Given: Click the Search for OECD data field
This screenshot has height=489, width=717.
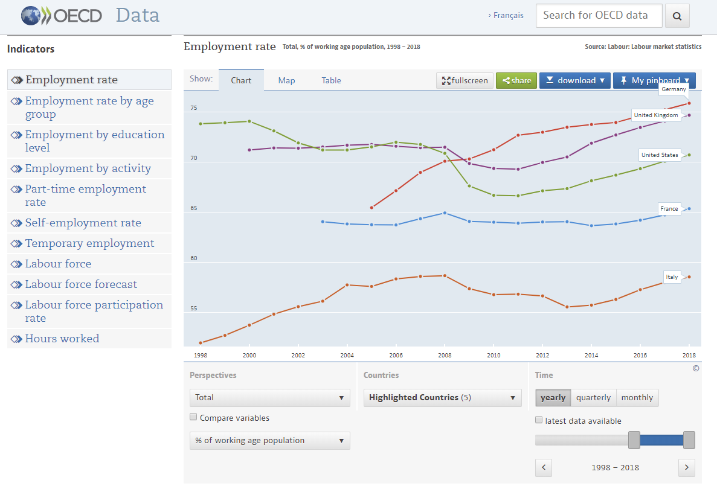Looking at the screenshot, I should (x=599, y=16).
